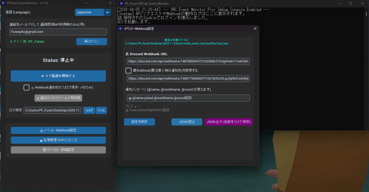Close the イベント・Webhook設定 dialog
The width and height of the screenshot is (369, 192).
(255, 28)
